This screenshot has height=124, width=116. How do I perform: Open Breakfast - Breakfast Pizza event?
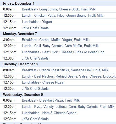(x=51, y=101)
